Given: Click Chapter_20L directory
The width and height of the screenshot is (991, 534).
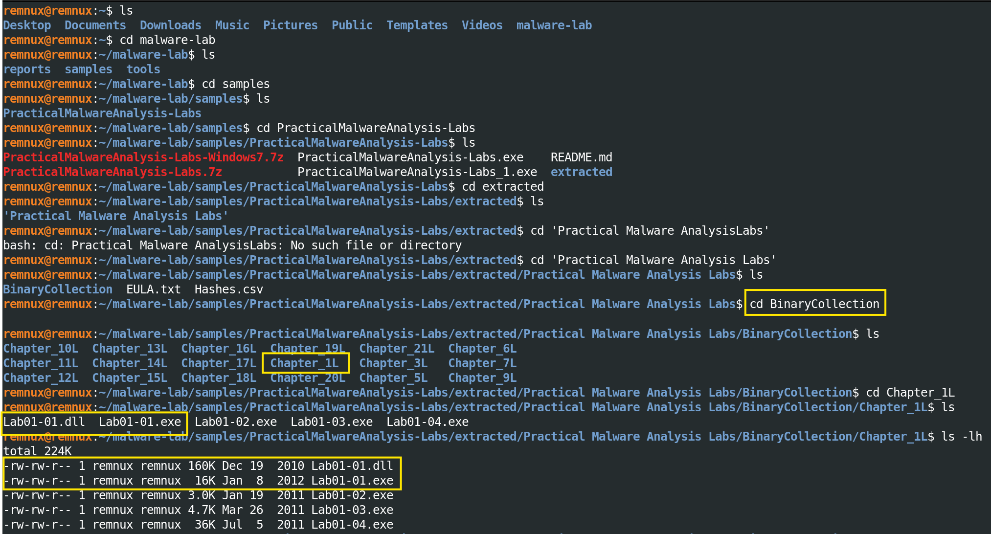Looking at the screenshot, I should 308,378.
